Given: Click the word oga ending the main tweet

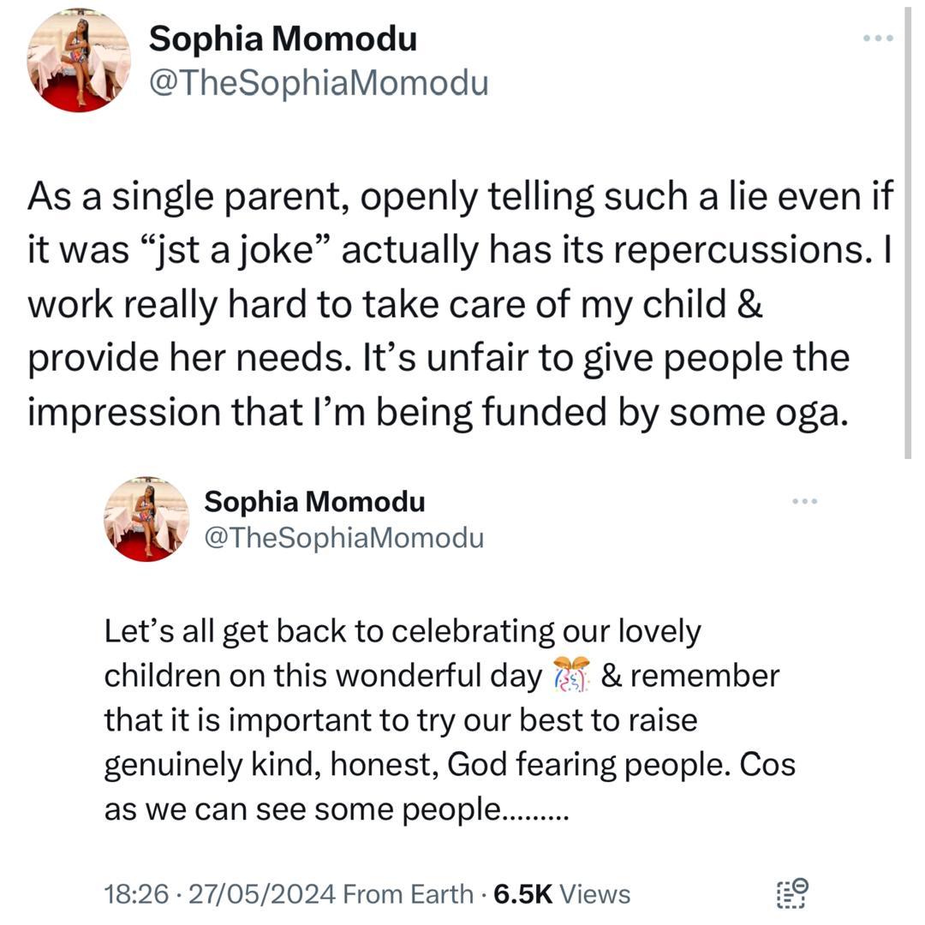Looking at the screenshot, I should 811,411.
